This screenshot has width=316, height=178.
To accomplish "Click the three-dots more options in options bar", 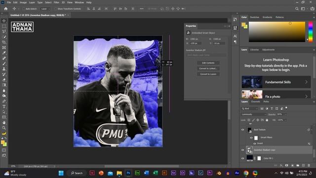I will tap(142, 9).
